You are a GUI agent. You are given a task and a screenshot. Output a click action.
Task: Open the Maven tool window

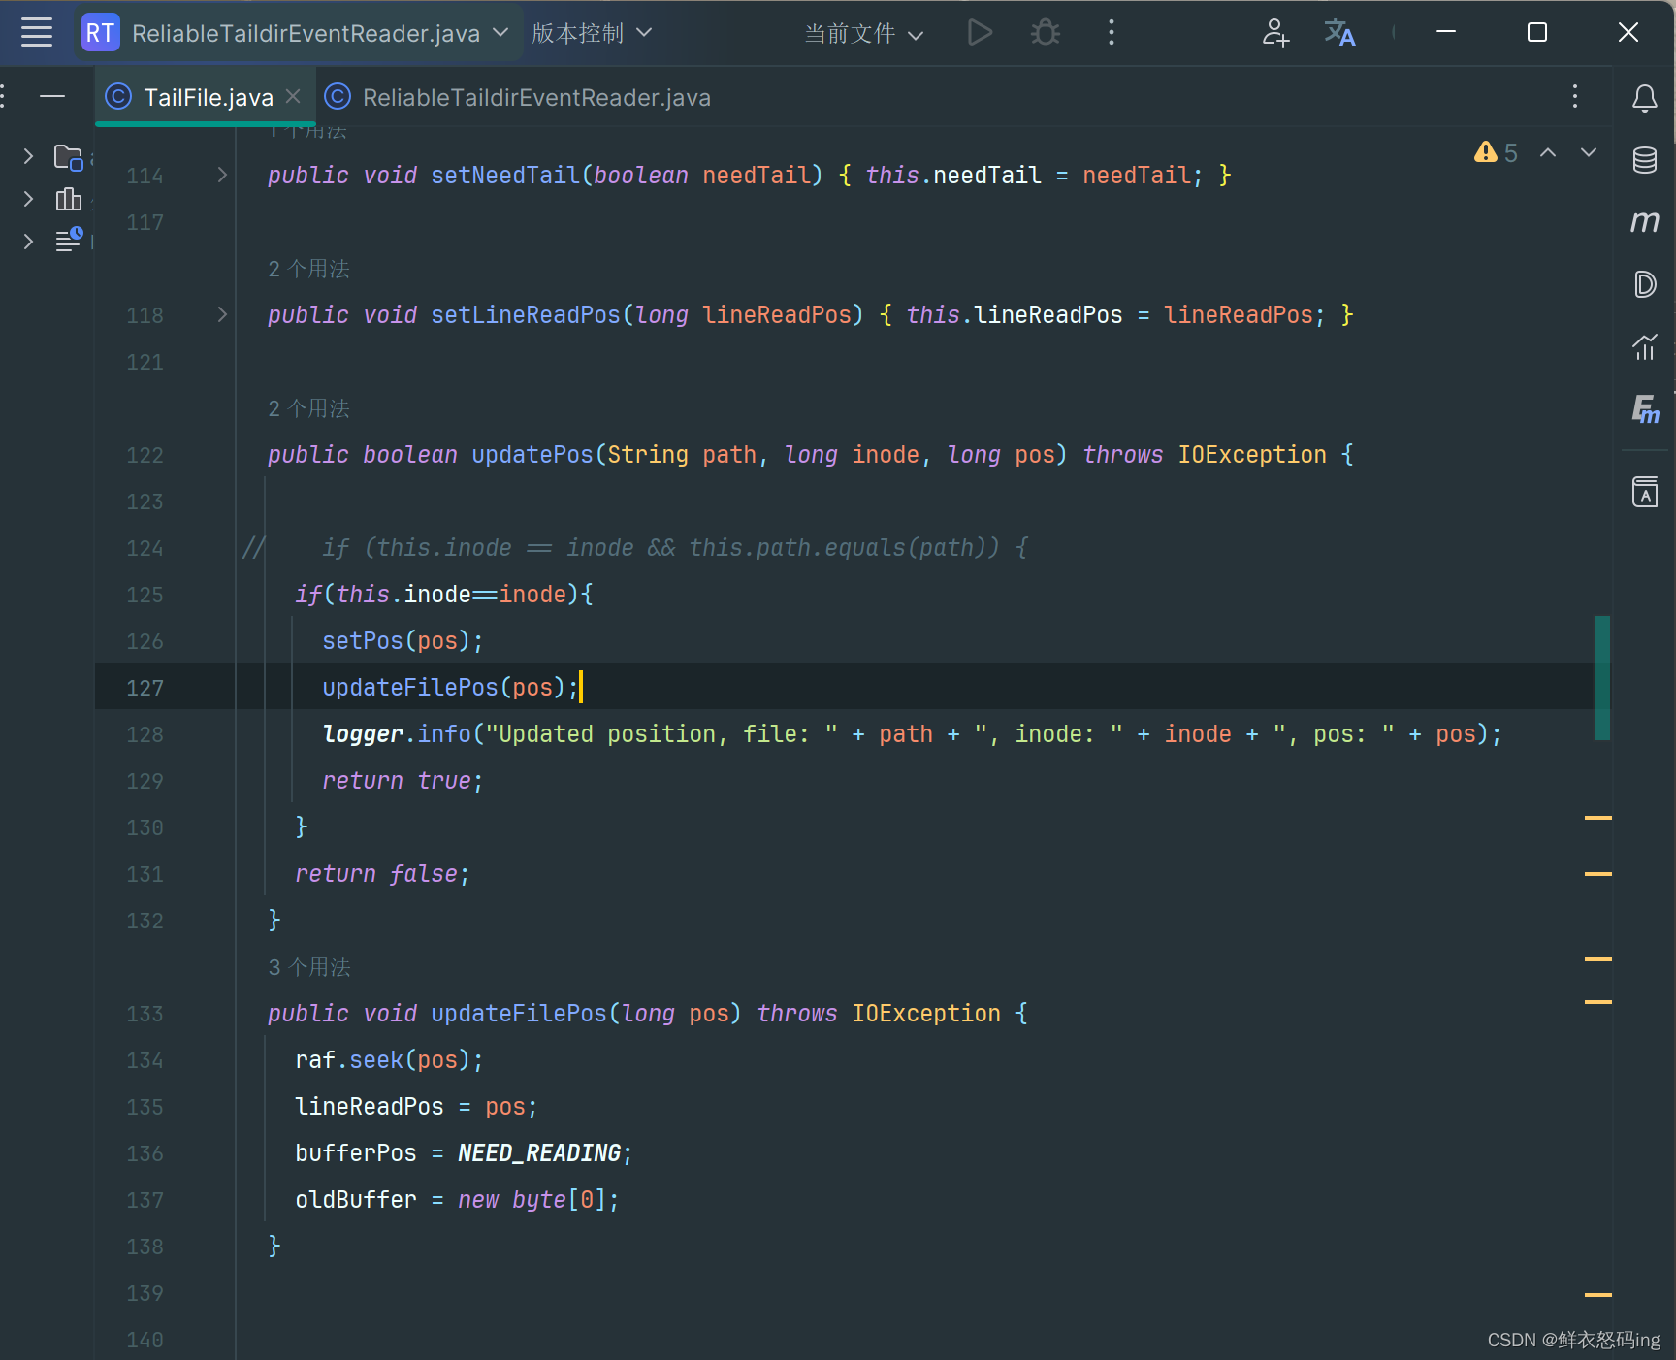(x=1644, y=222)
